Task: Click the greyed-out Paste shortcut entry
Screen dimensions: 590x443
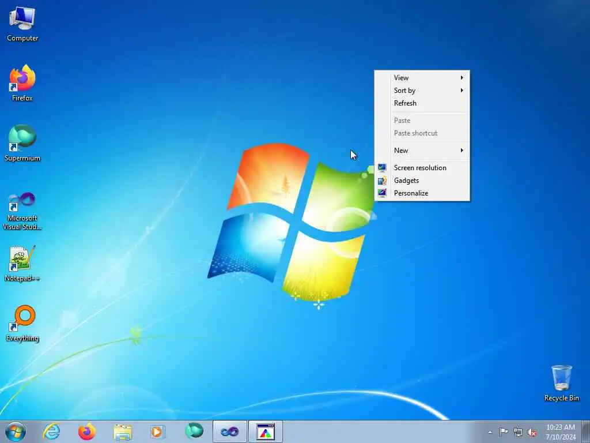Action: 422,133
